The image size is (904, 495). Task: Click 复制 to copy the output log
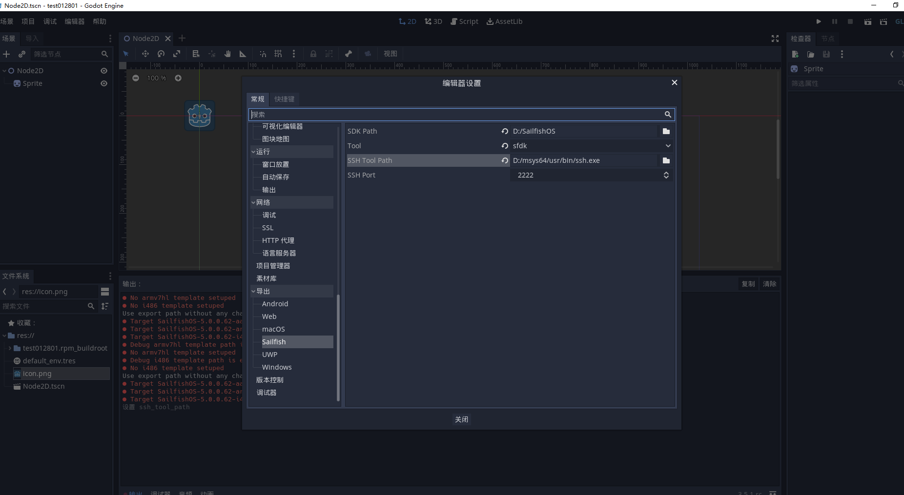[x=749, y=284]
